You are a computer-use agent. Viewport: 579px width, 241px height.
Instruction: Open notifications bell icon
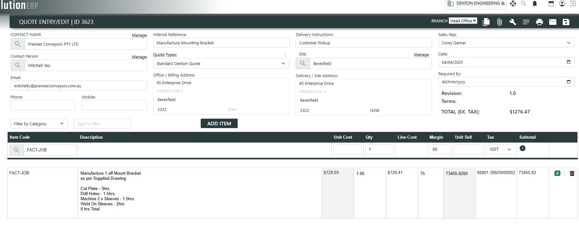pyautogui.click(x=535, y=4)
